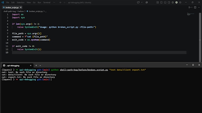
Task: Open the File menu
Action: coord(8,2)
